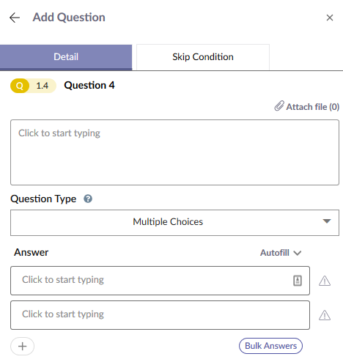Click into the second answer field

160,315
